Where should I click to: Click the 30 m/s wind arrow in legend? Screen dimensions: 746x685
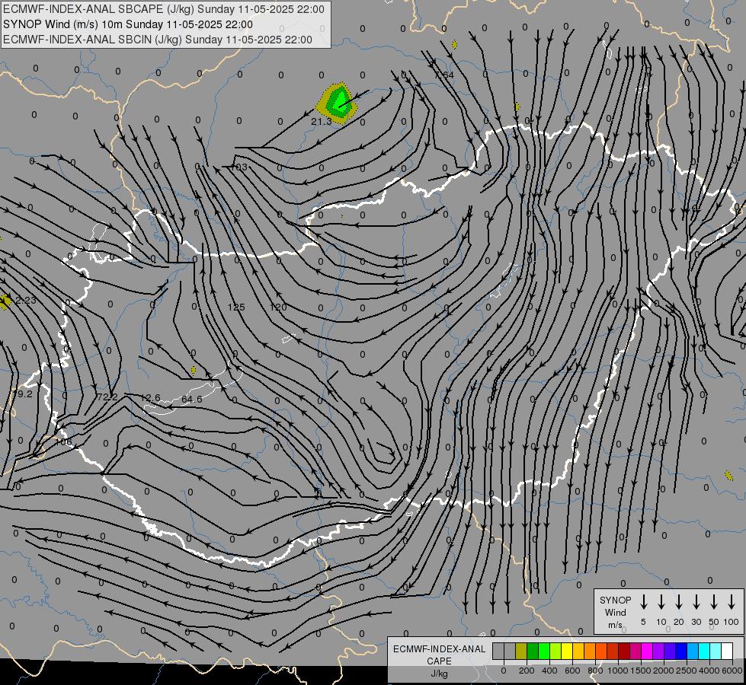(696, 601)
